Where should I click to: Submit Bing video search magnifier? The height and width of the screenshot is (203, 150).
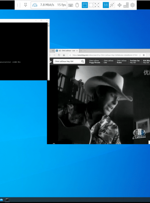pyautogui.click(x=82, y=61)
